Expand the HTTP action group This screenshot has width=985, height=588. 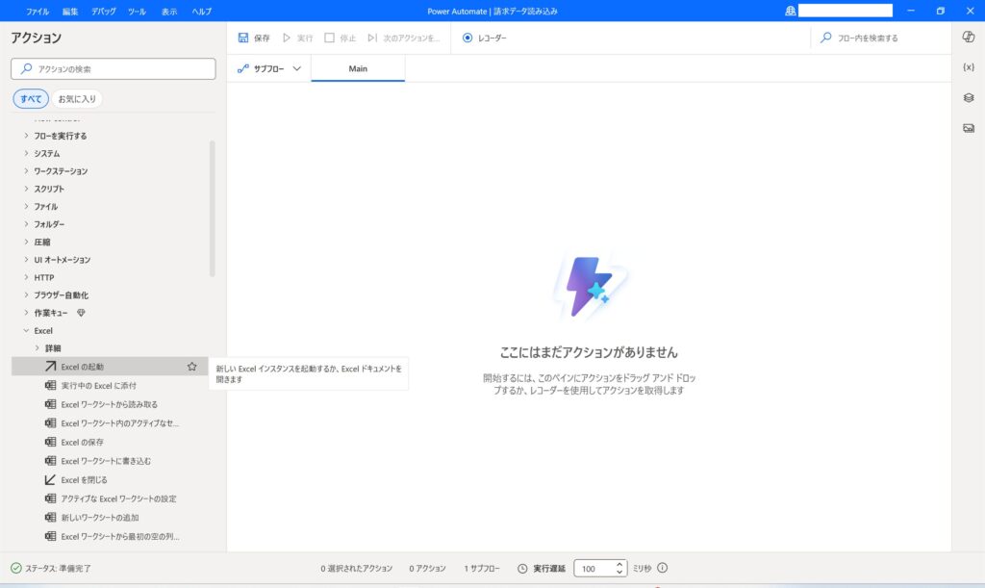(26, 276)
